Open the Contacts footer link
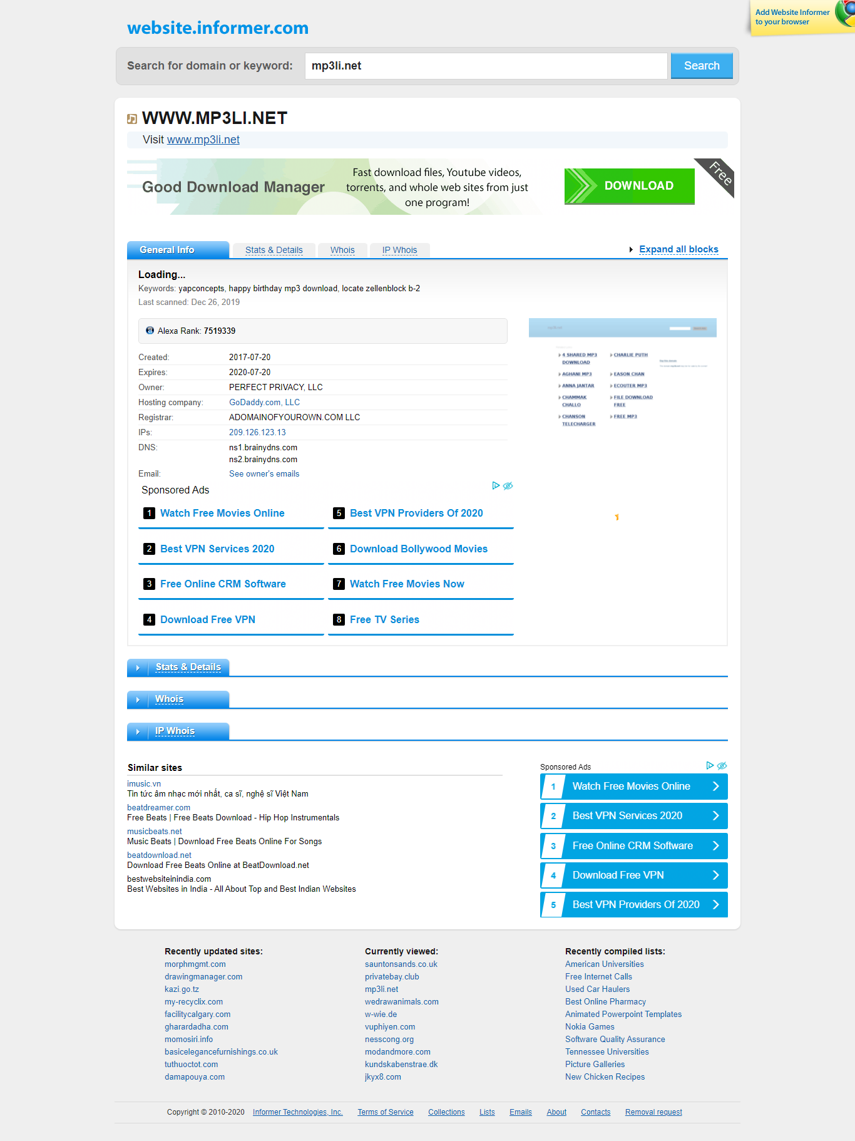Image resolution: width=855 pixels, height=1141 pixels. 595,1112
